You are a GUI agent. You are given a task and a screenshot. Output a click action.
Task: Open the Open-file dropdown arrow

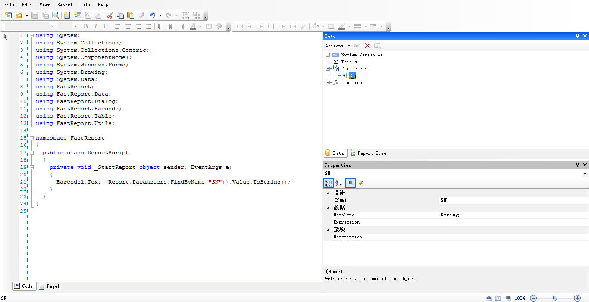click(x=27, y=15)
